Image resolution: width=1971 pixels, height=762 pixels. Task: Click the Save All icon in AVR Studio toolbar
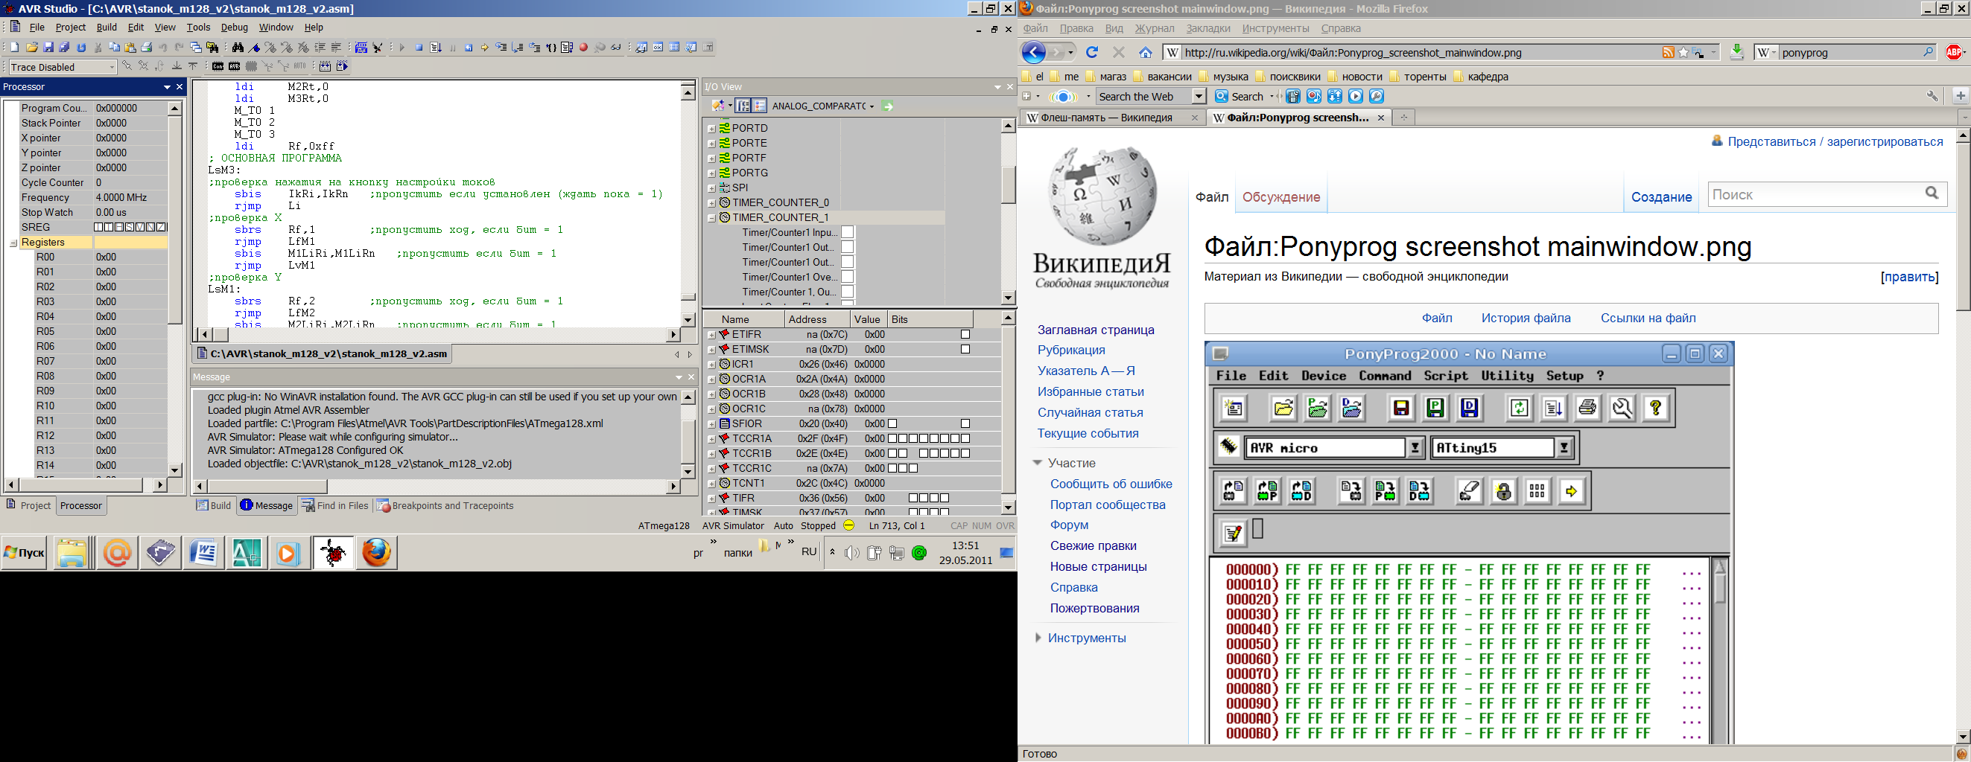(64, 48)
